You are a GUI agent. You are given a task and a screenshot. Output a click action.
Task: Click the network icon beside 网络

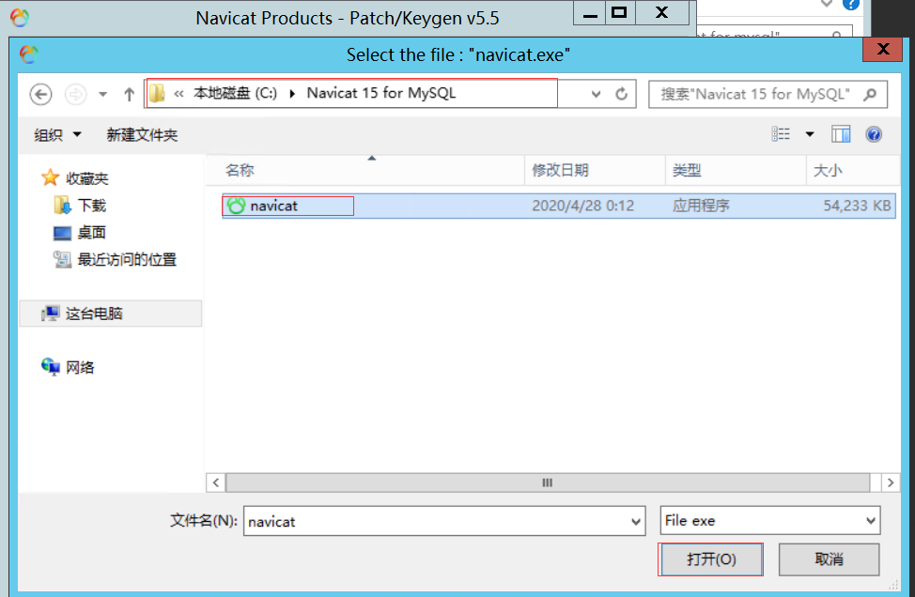pyautogui.click(x=50, y=367)
